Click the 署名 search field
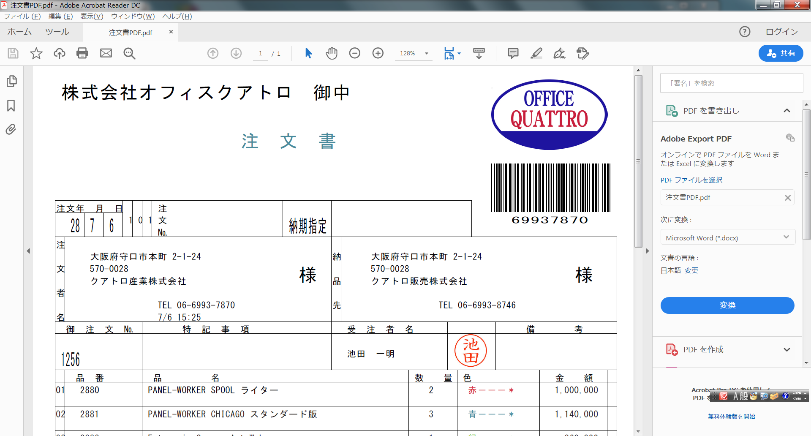The width and height of the screenshot is (811, 436). pyautogui.click(x=732, y=83)
